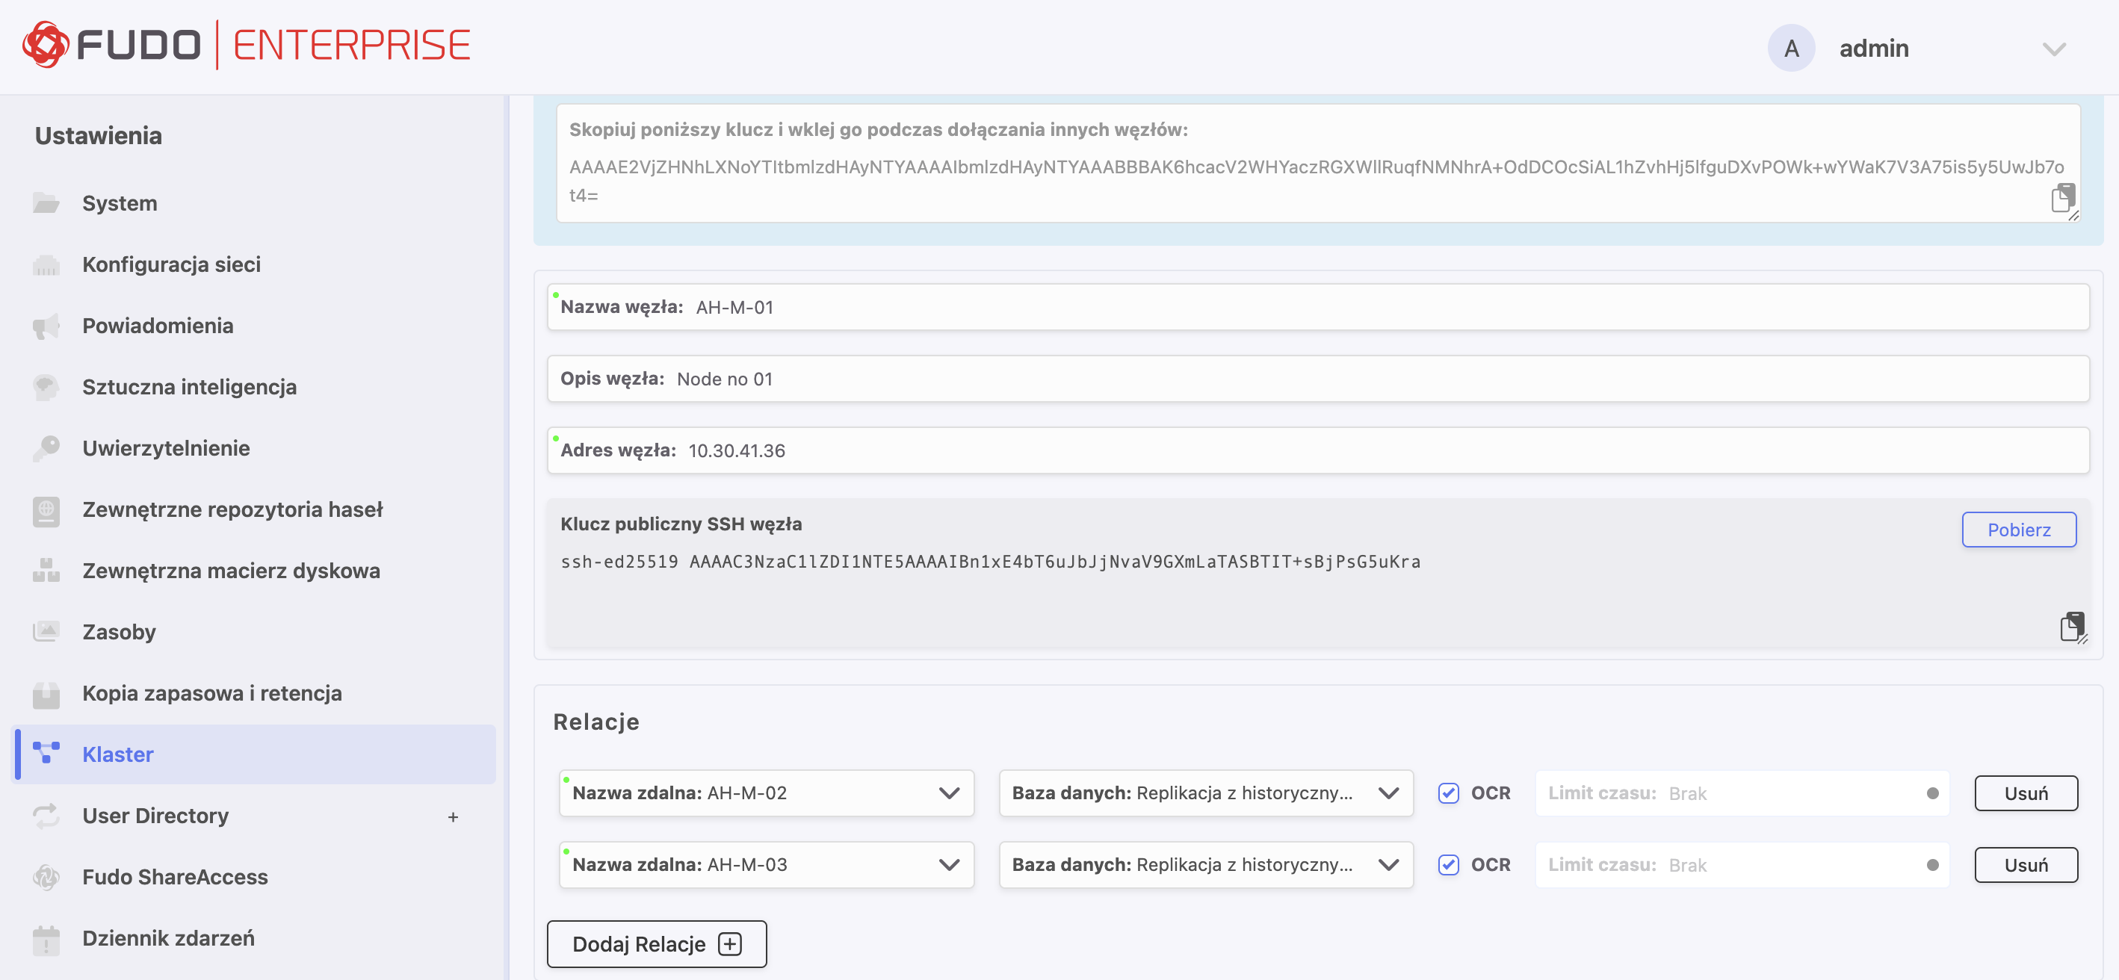Viewport: 2119px width, 980px height.
Task: Click the Fudo ShareAccess icon
Action: [46, 877]
